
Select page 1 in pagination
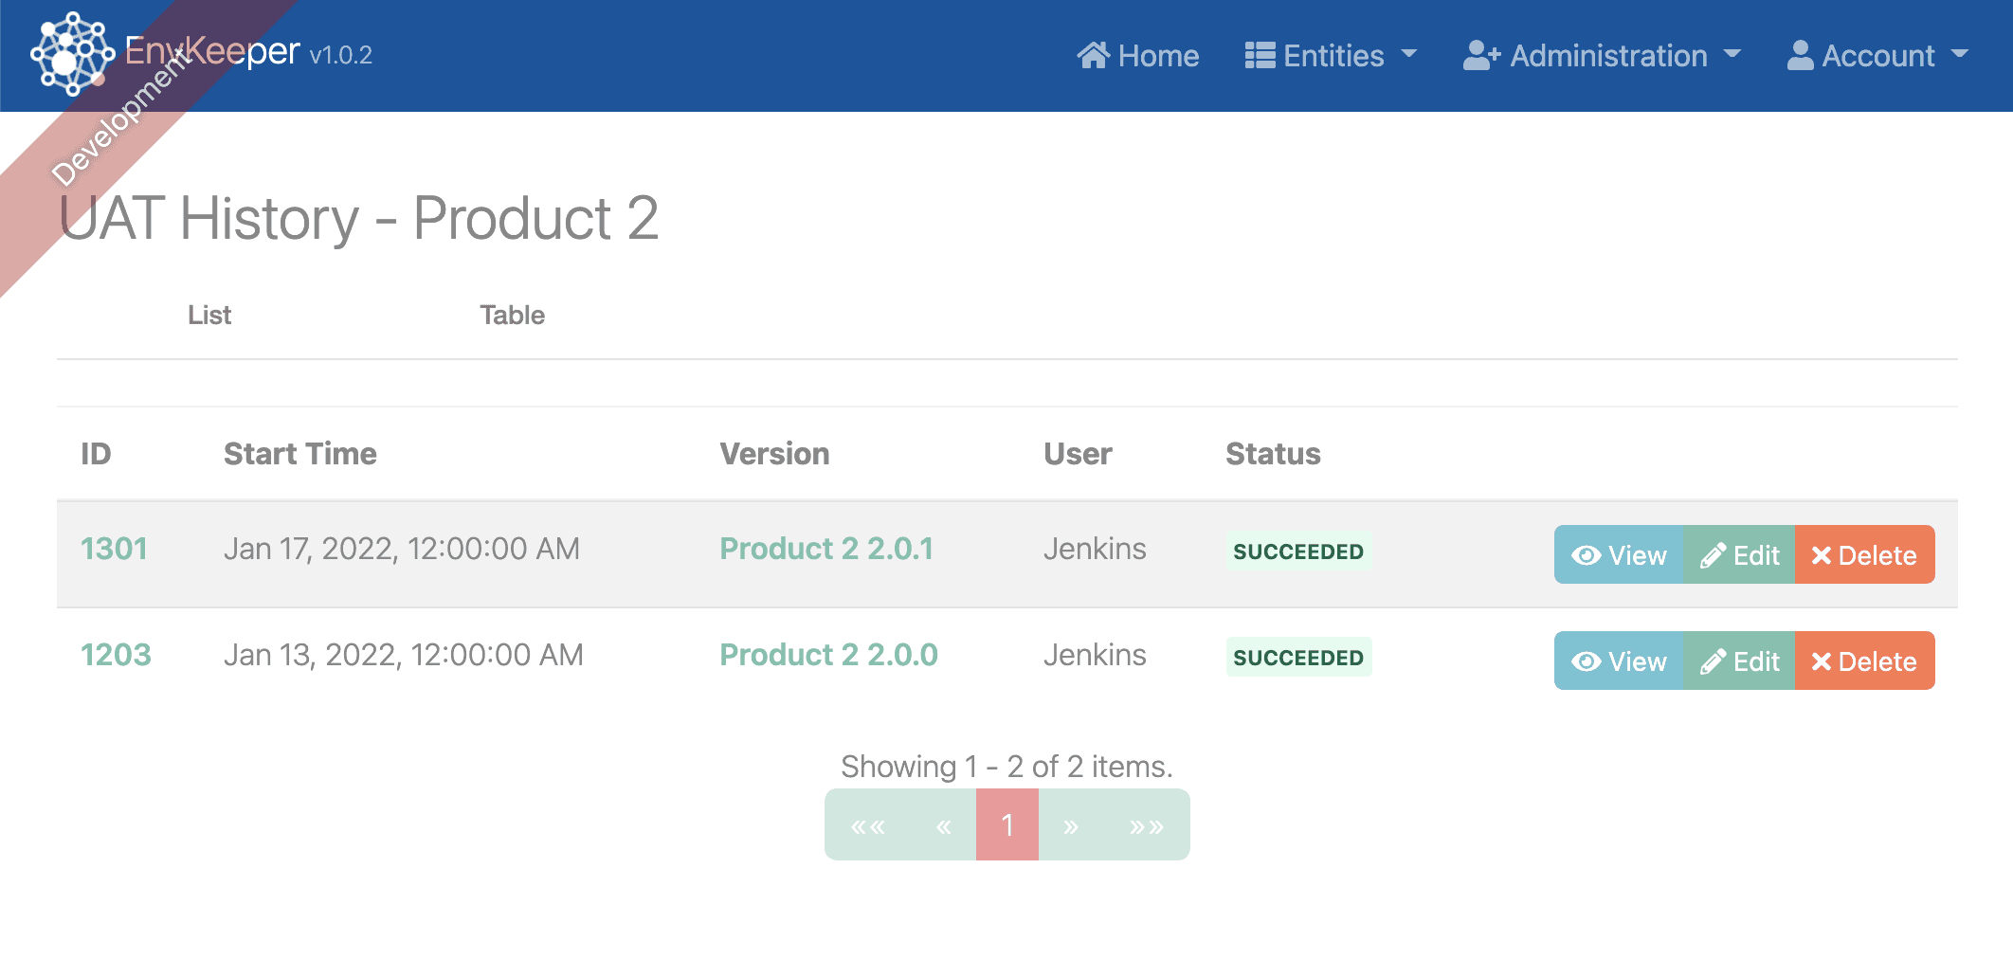tap(1007, 824)
